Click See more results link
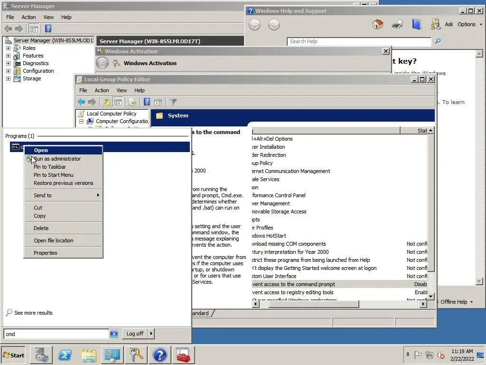This screenshot has width=486, height=365. tap(33, 313)
